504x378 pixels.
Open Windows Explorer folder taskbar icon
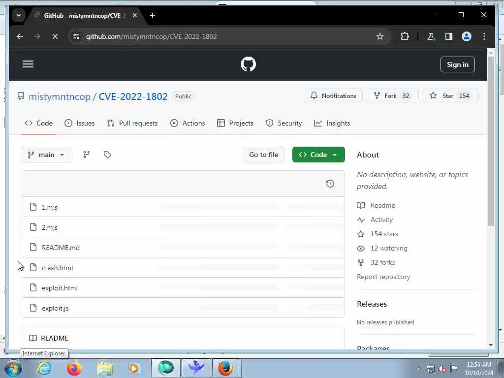[105, 369]
